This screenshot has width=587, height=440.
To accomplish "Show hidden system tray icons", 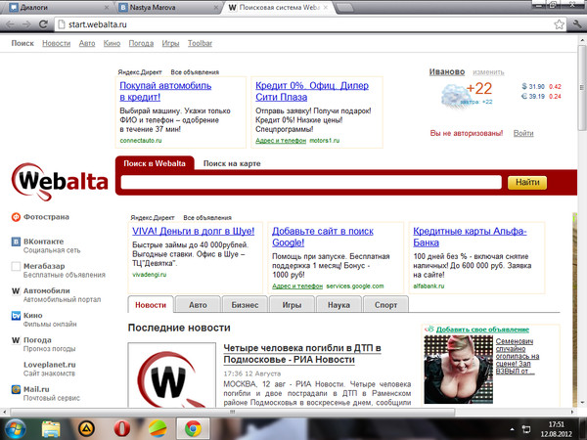I will click(512, 429).
